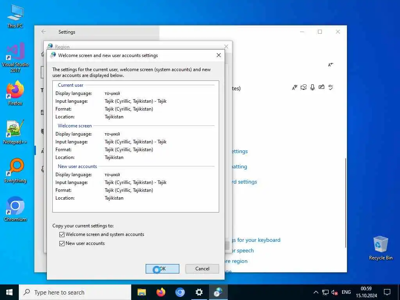Open the clock showing 00:59
This screenshot has height=300, width=400.
366,292
